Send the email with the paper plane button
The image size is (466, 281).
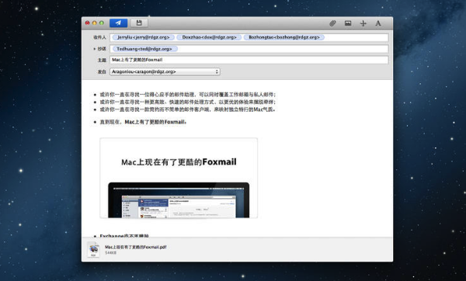tap(118, 23)
